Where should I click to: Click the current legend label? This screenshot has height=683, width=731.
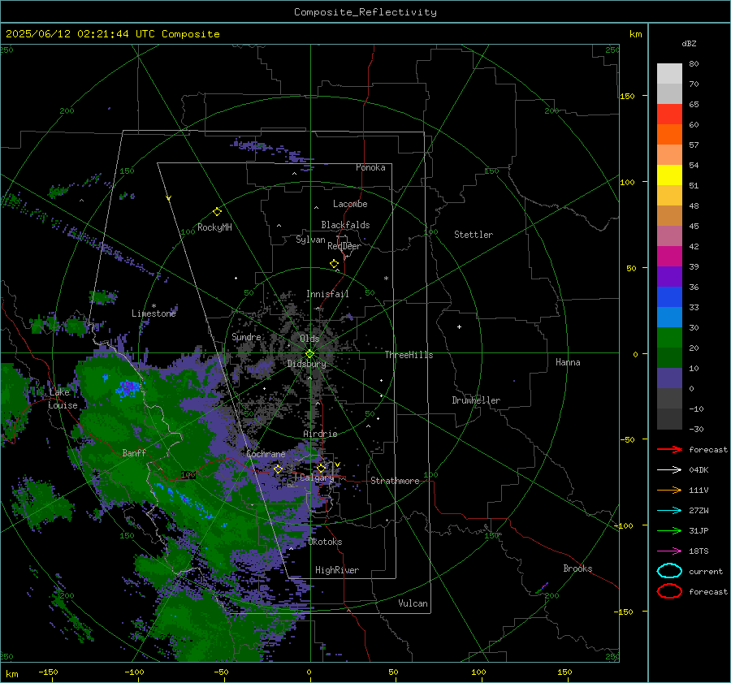tap(706, 572)
